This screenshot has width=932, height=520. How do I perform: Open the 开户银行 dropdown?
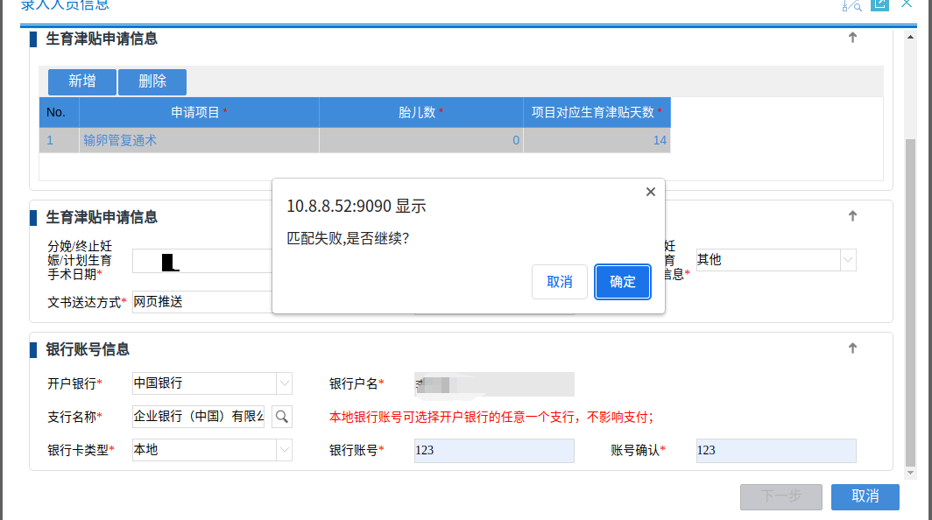pos(285,383)
